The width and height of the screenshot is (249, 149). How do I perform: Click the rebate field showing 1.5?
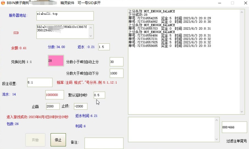tap(104, 47)
